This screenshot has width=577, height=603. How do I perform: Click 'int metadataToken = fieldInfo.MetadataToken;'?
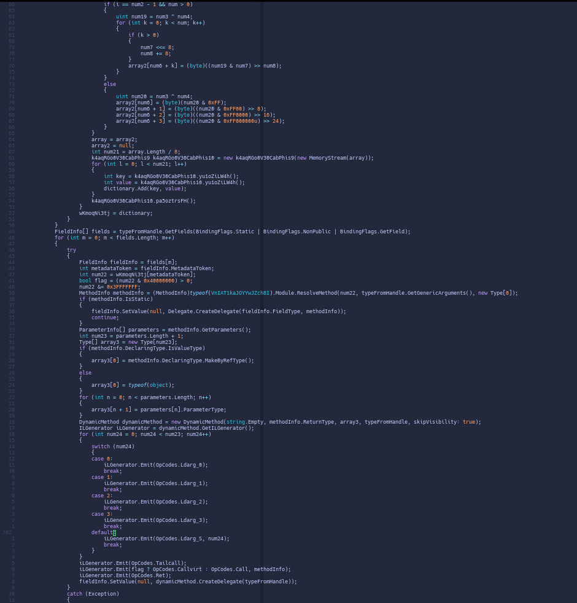(147, 269)
